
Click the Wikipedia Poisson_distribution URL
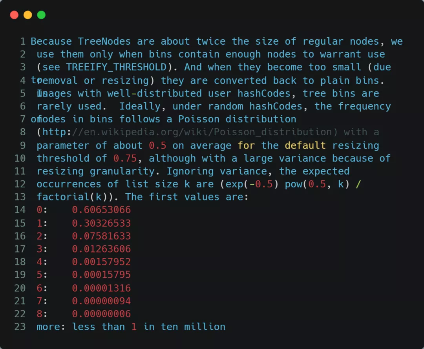[x=187, y=132]
